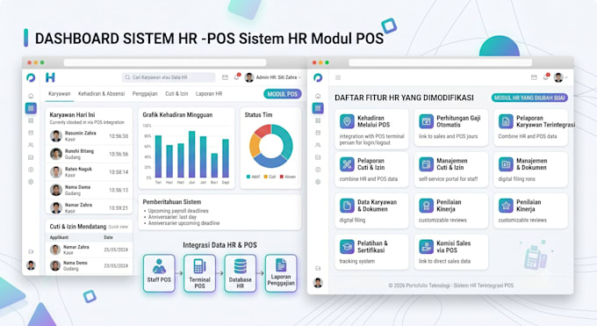Click the Laporan Penggajian icon box
The height and width of the screenshot is (326, 597).
[x=281, y=273]
